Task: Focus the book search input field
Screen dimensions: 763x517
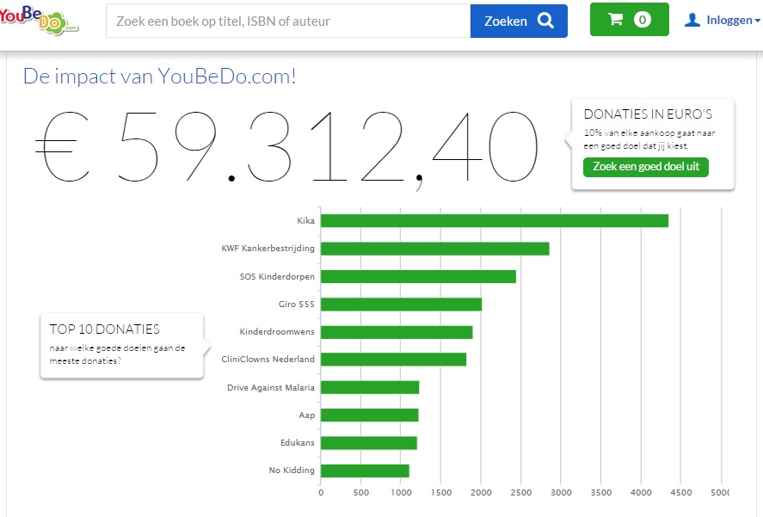Action: click(x=287, y=21)
